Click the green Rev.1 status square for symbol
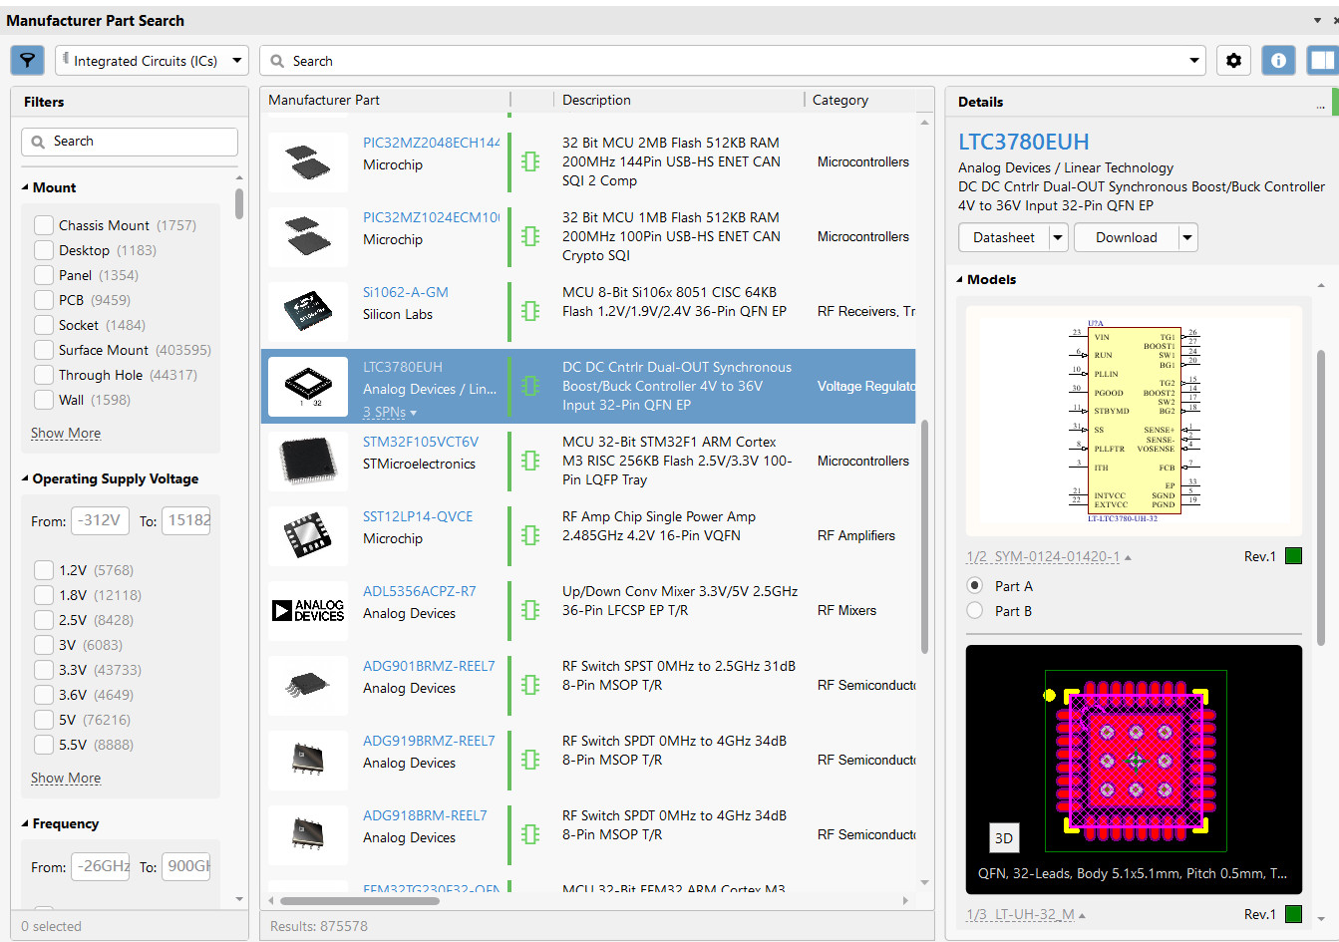Viewport: 1339px width, 942px height. tap(1293, 556)
